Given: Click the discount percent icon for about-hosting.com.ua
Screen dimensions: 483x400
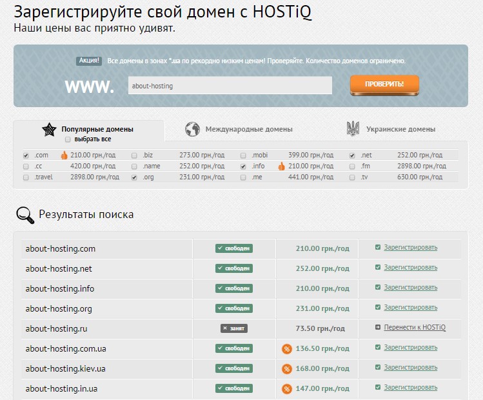Looking at the screenshot, I should pos(287,349).
